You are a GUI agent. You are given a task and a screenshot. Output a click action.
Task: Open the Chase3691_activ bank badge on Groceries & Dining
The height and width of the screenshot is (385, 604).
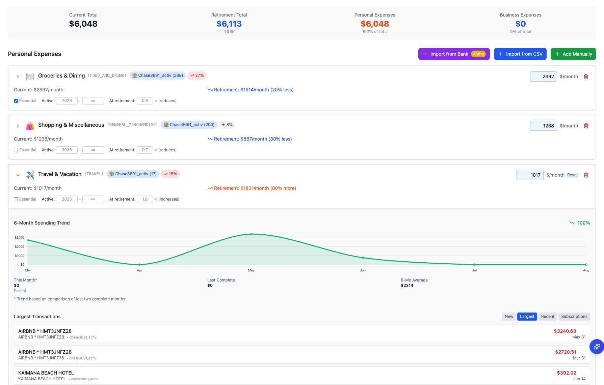click(157, 76)
